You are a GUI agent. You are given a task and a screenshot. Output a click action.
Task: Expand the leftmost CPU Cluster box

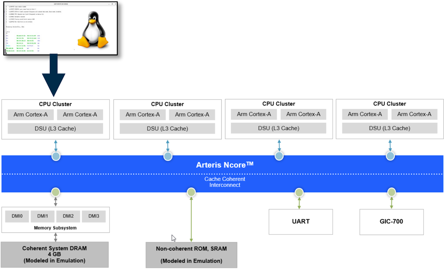pyautogui.click(x=55, y=104)
